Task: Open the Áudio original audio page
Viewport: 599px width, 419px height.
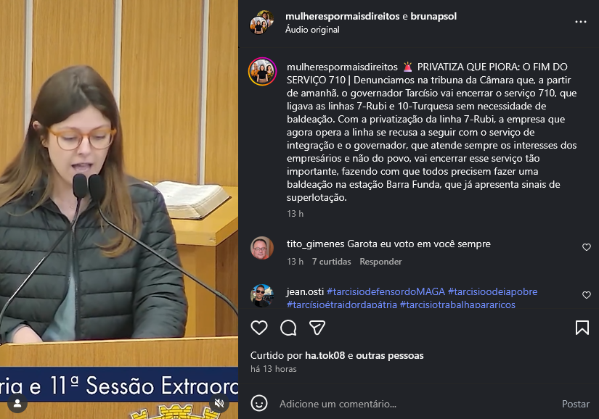Action: [x=312, y=30]
